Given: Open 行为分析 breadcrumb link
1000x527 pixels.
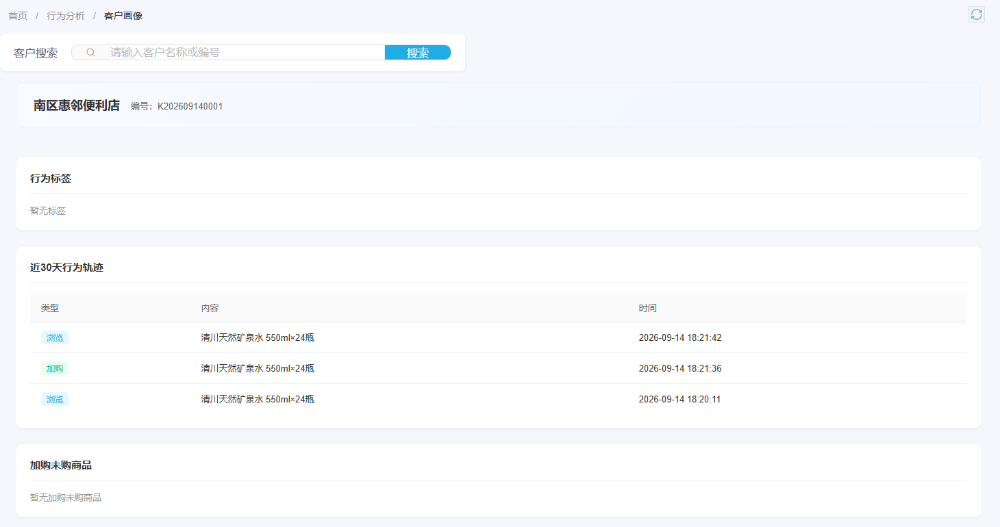Looking at the screenshot, I should tap(66, 16).
